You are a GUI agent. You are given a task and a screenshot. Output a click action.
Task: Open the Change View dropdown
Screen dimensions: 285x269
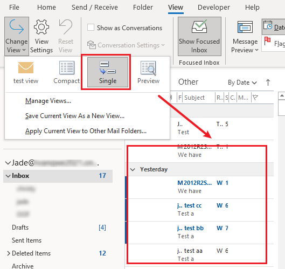click(17, 36)
